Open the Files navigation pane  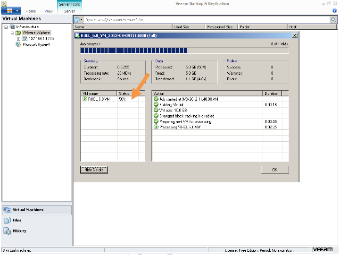coord(37,221)
